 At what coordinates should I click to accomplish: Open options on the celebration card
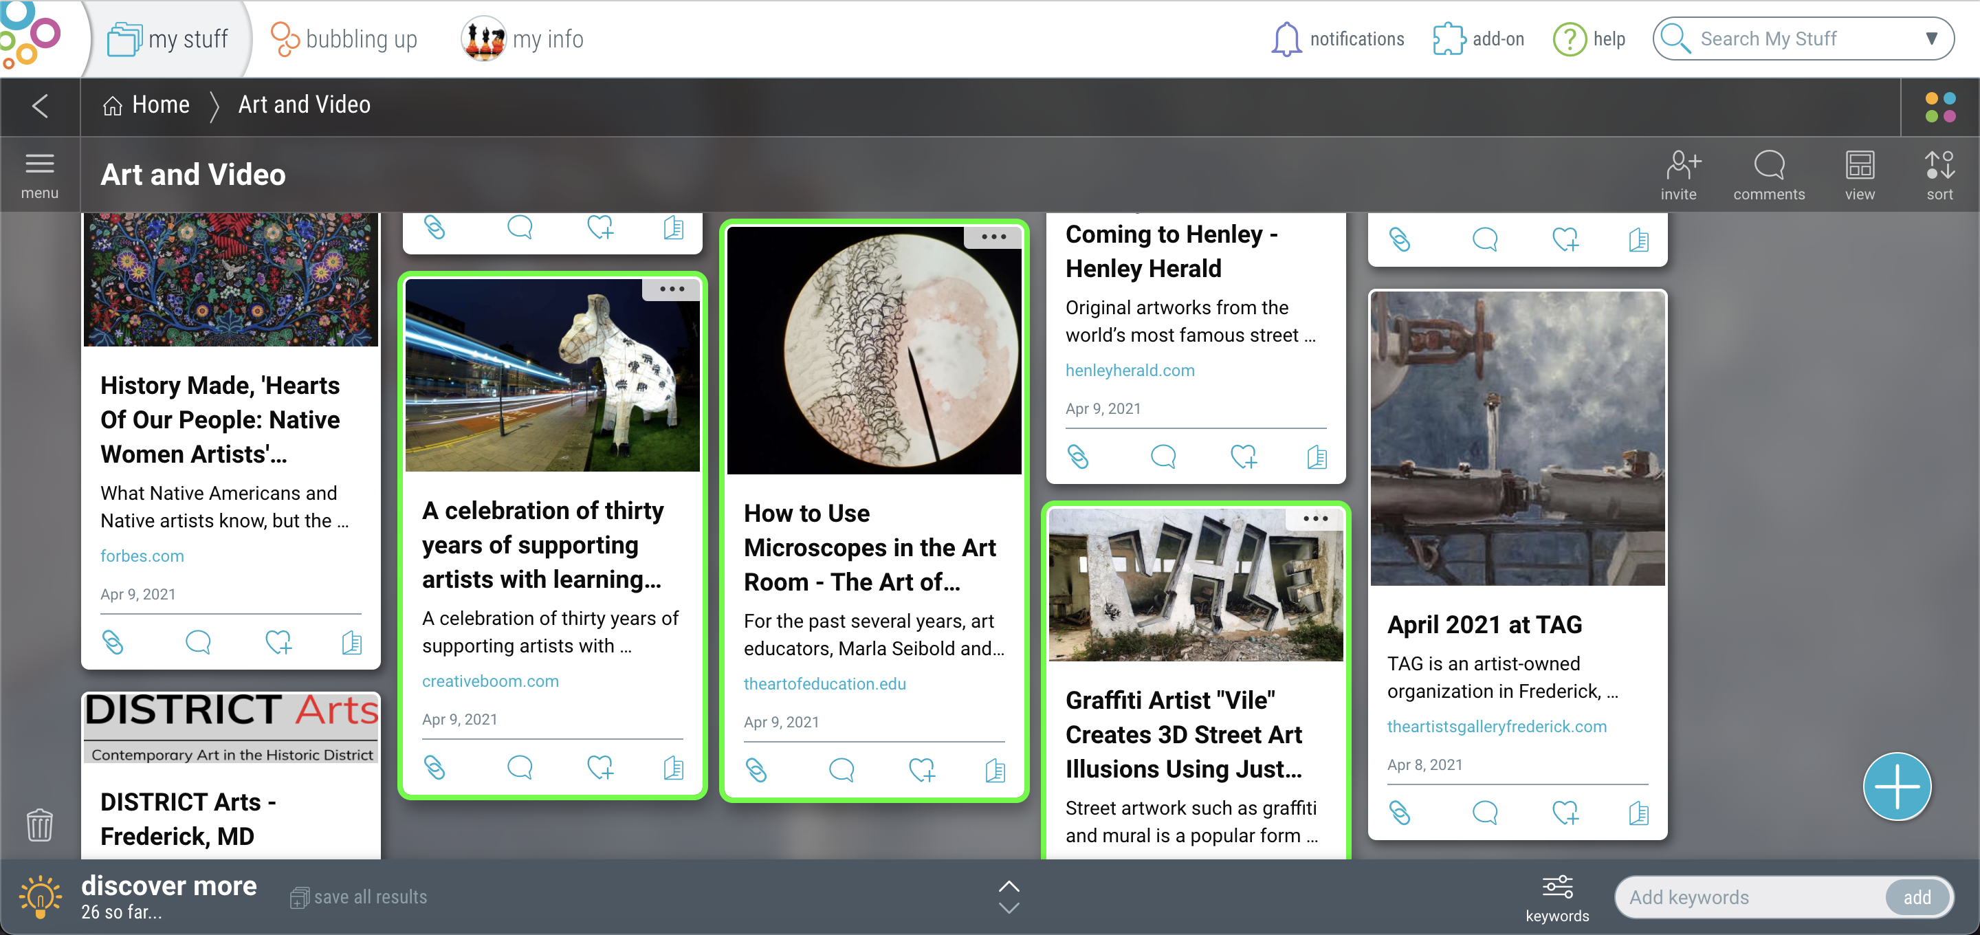671,289
